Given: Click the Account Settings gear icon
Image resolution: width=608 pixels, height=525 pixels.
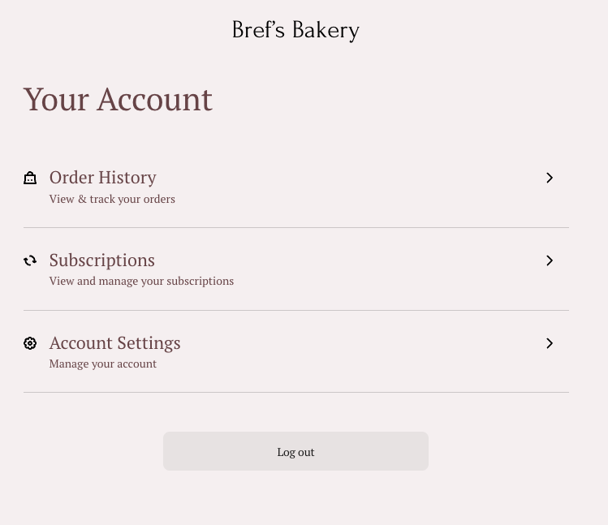Looking at the screenshot, I should click(x=30, y=343).
